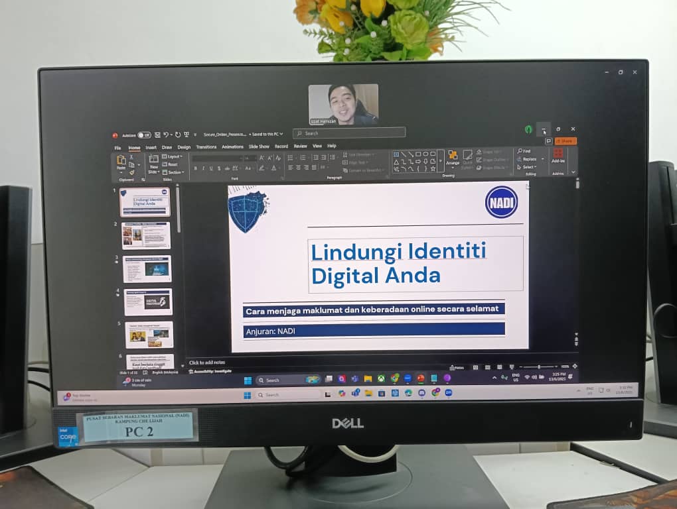Select slide 5 thumbnail

pos(149,335)
